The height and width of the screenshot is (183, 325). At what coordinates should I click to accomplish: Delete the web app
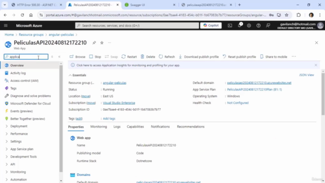[148, 56]
